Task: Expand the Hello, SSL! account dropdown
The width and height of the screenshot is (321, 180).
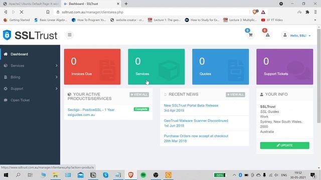Action: [300, 35]
